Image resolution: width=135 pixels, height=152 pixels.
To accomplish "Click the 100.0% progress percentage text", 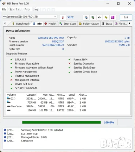I will (109, 123).
